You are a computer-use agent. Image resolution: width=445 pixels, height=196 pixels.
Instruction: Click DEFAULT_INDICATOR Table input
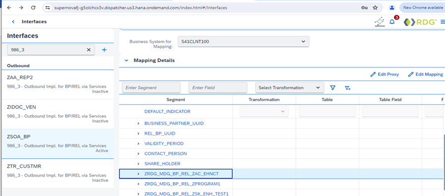(327, 111)
